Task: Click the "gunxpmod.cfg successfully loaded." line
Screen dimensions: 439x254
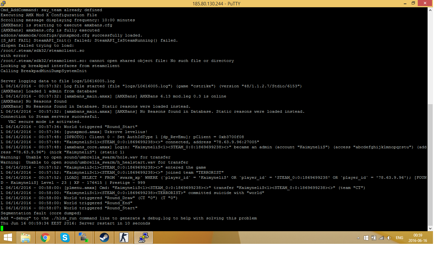Action: pos(71,35)
